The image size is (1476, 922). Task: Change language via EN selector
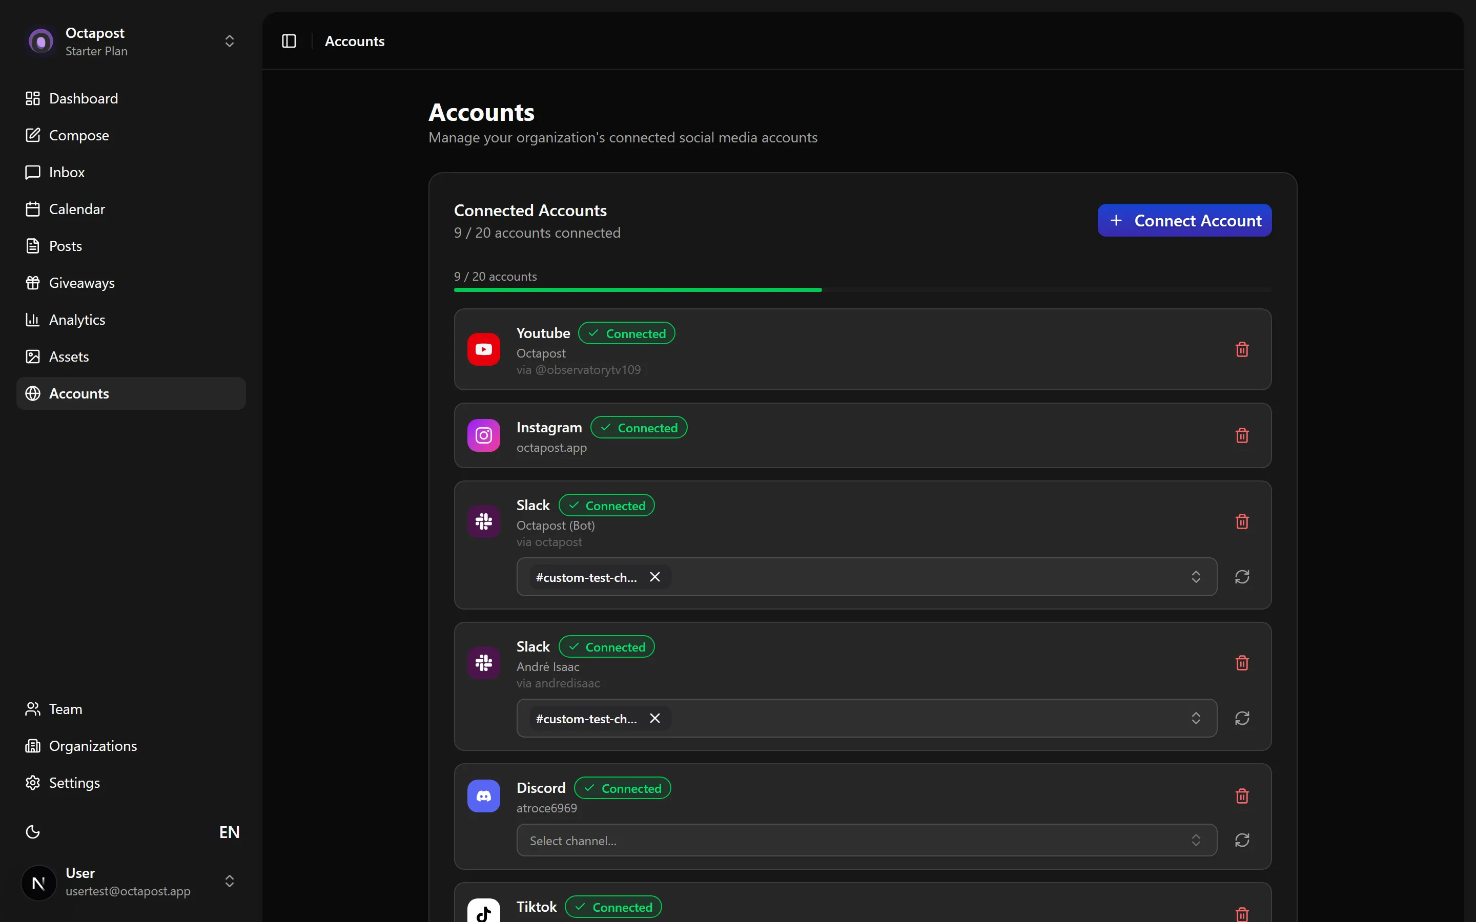point(229,832)
